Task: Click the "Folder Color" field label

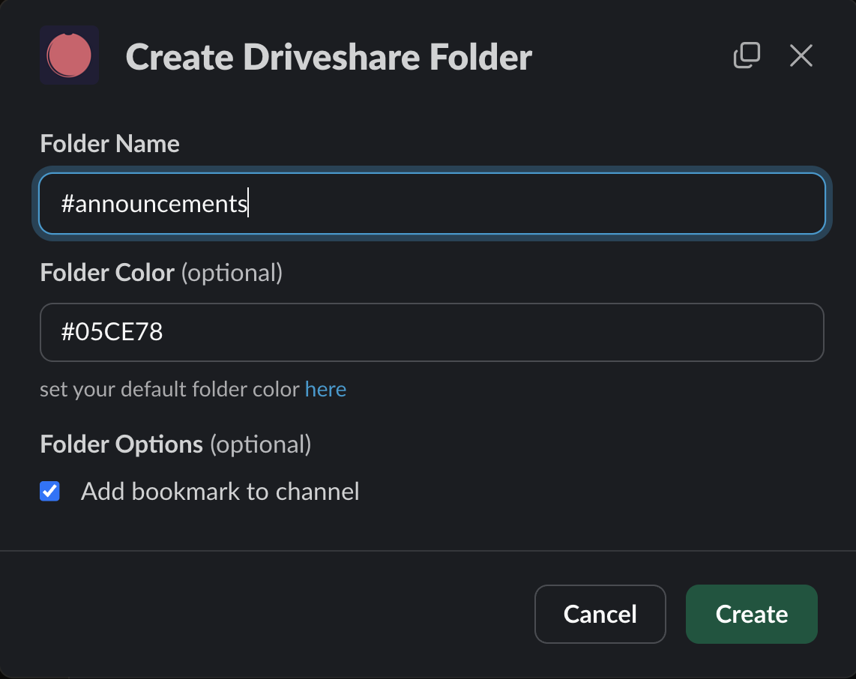Action: (x=107, y=273)
